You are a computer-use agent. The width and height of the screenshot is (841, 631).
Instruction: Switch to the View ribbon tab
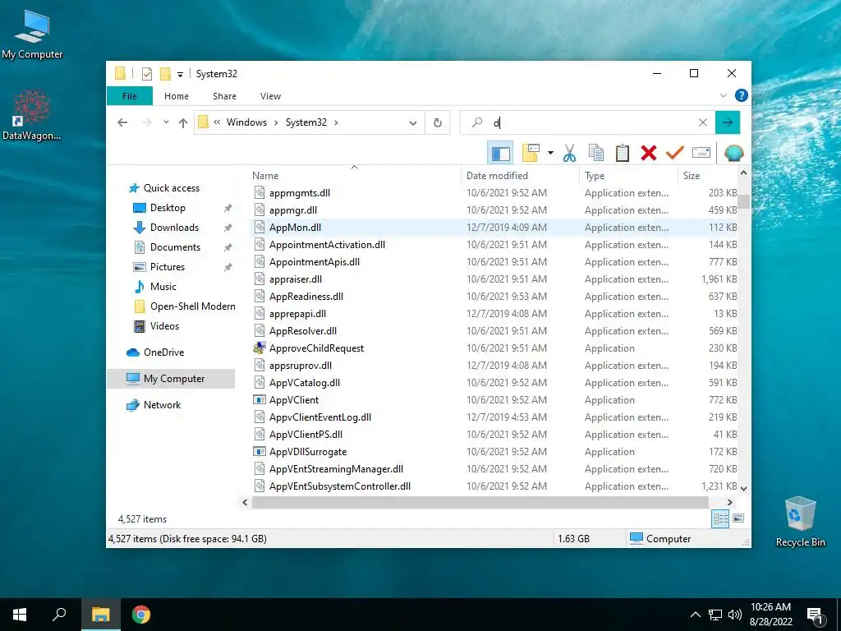[270, 96]
